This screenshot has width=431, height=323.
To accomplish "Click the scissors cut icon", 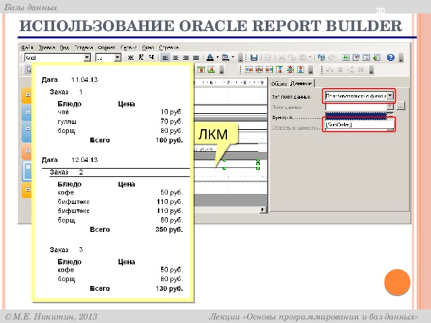I will tap(281, 57).
